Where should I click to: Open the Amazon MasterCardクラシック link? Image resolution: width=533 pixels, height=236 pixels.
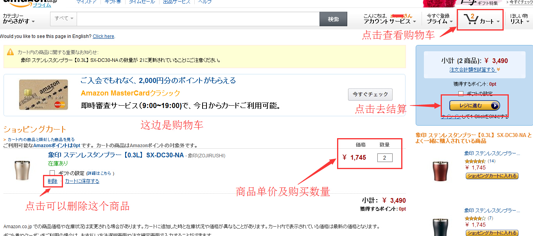tap(131, 93)
